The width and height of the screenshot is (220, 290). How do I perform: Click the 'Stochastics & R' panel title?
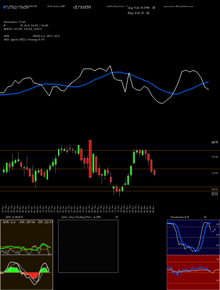coord(180,217)
